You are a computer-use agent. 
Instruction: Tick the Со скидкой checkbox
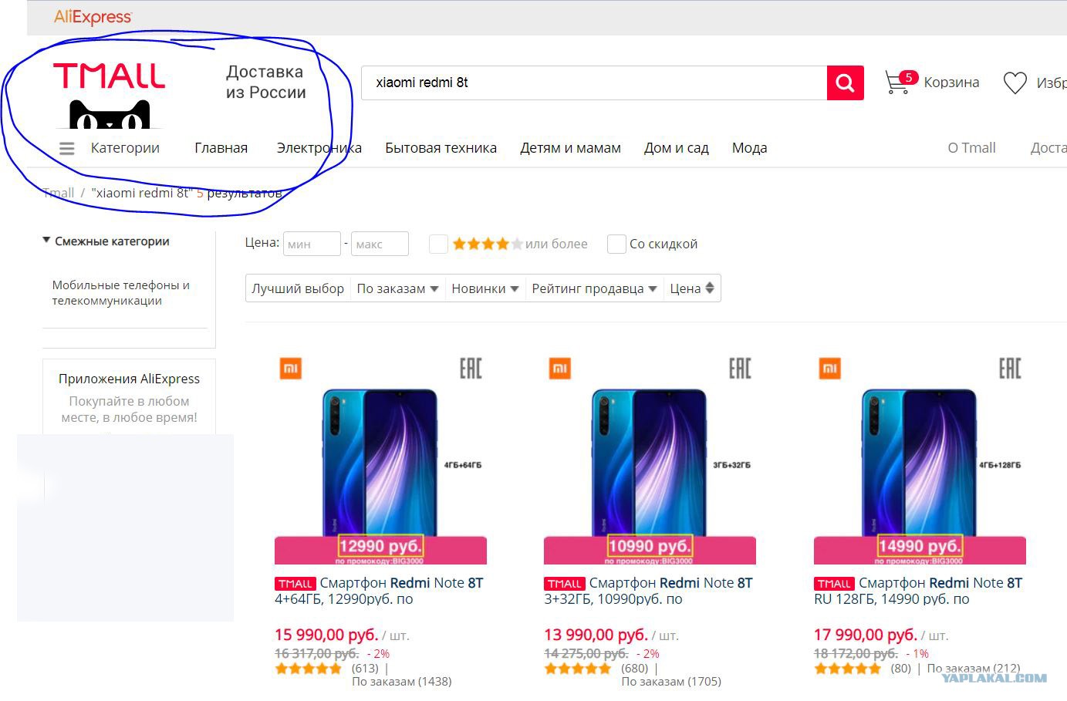(616, 244)
